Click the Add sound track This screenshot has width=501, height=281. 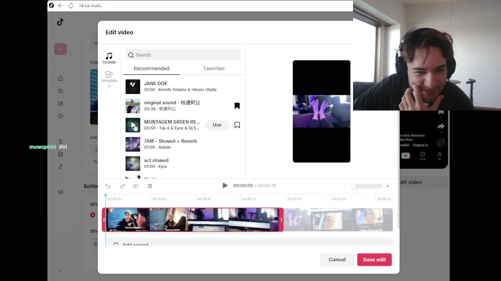pyautogui.click(x=249, y=242)
